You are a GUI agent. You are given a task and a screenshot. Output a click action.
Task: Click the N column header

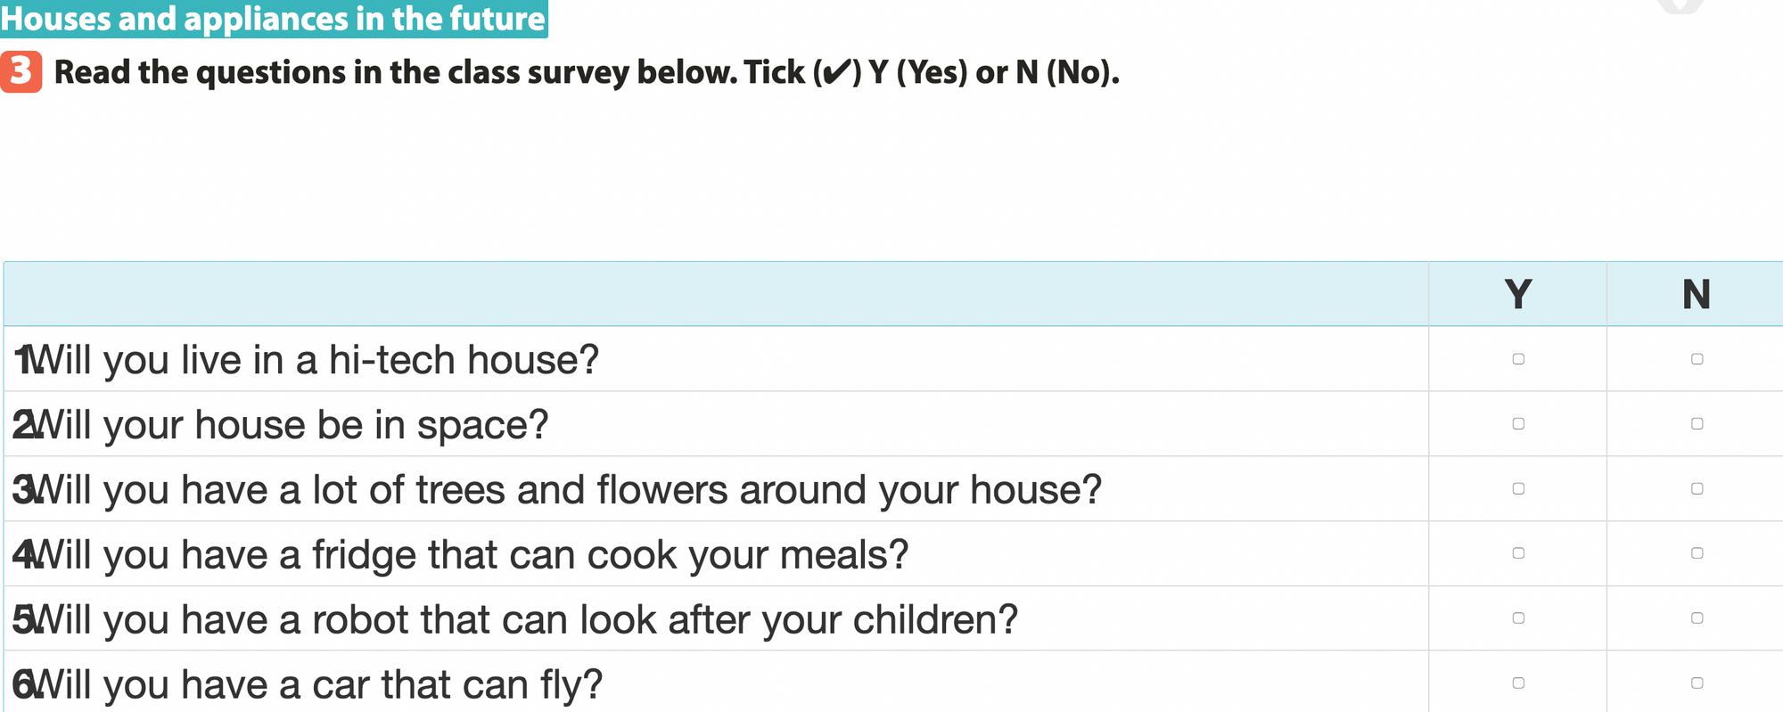(1696, 294)
